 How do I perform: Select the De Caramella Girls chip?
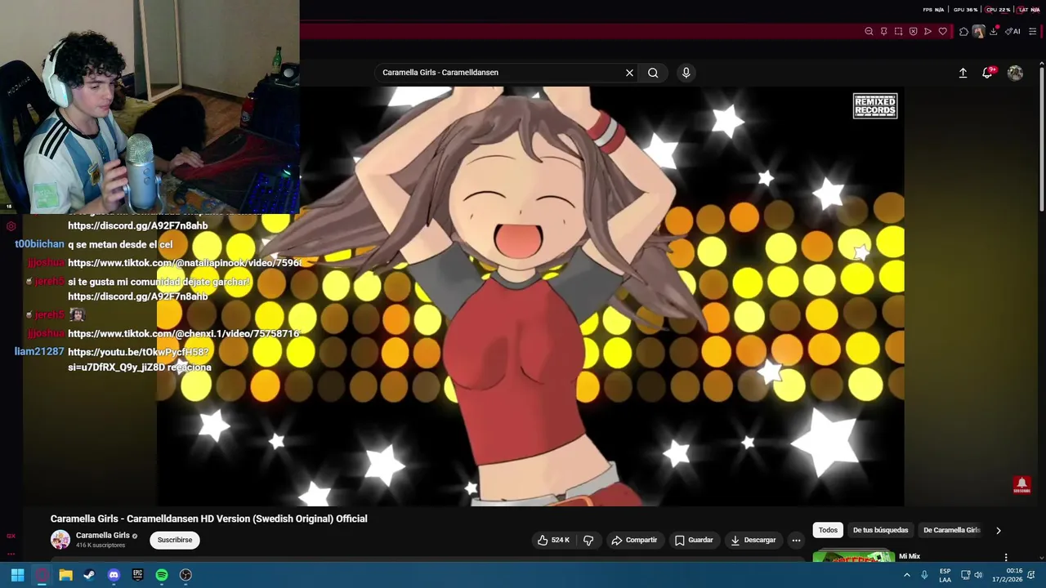[951, 530]
